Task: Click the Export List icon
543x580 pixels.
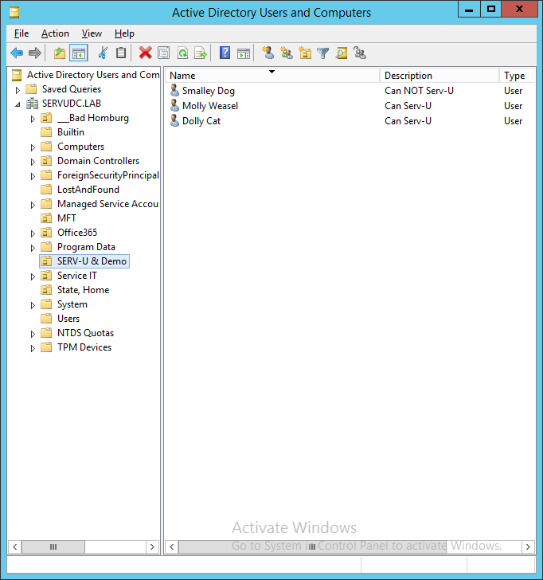Action: [x=201, y=53]
